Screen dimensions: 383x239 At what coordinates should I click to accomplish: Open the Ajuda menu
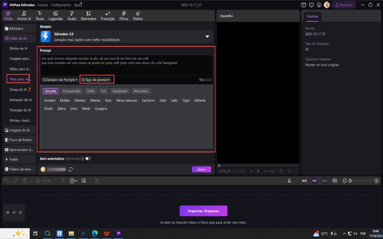click(78, 5)
